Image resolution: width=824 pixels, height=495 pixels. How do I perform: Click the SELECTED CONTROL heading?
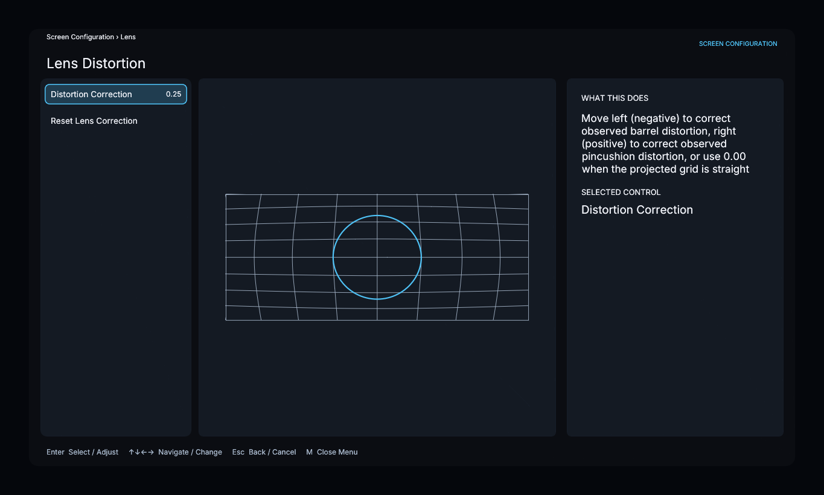[x=621, y=192]
